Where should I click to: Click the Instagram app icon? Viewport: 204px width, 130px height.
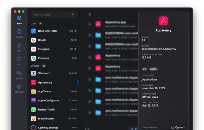pyautogui.click(x=33, y=49)
